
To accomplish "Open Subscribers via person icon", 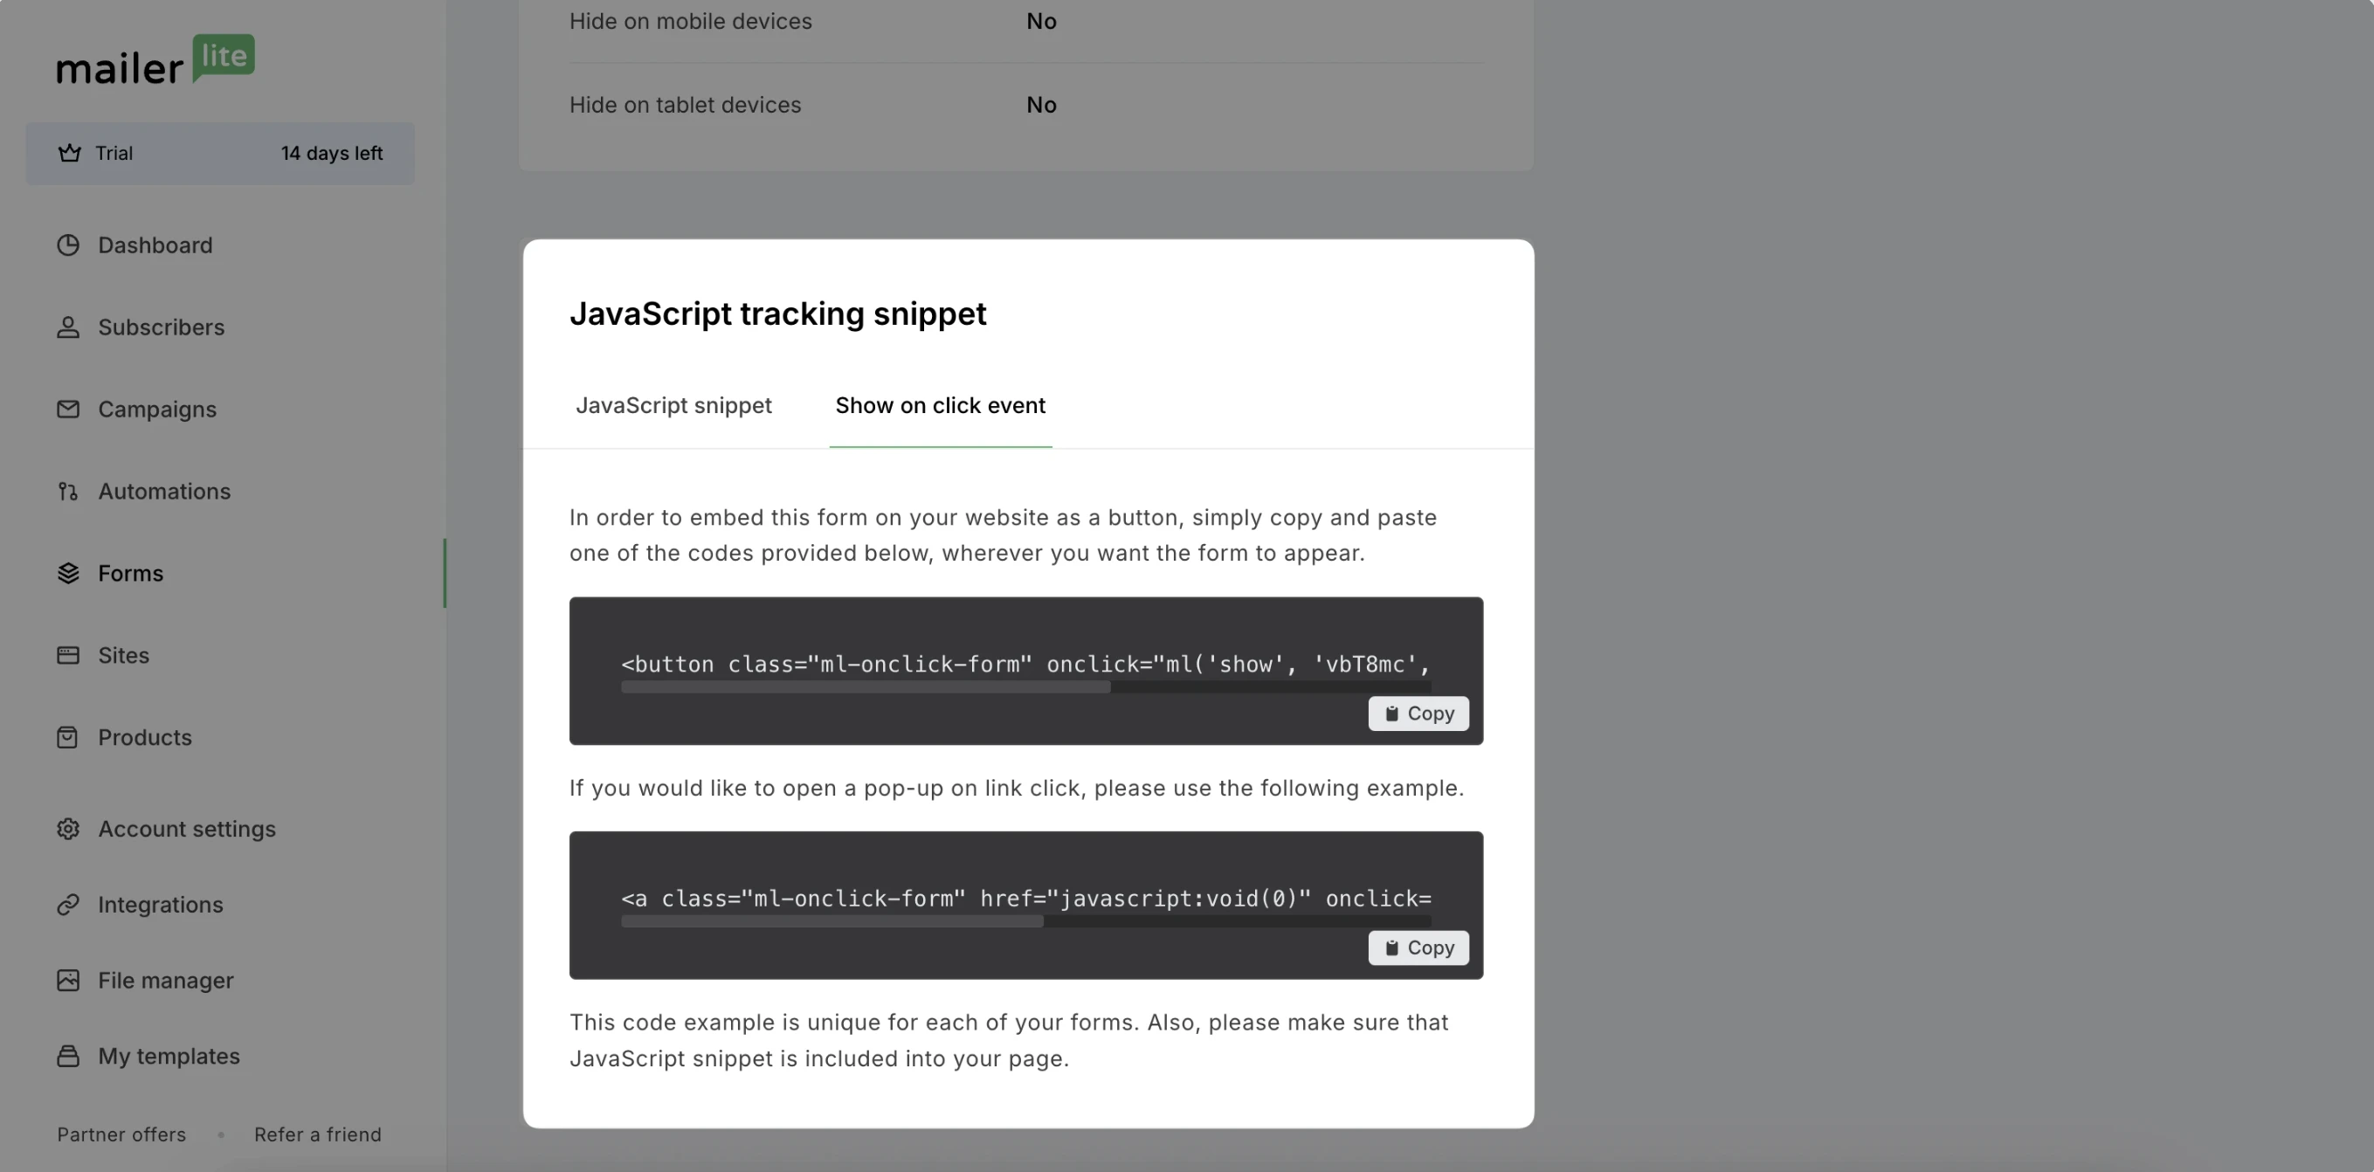I will [x=68, y=327].
